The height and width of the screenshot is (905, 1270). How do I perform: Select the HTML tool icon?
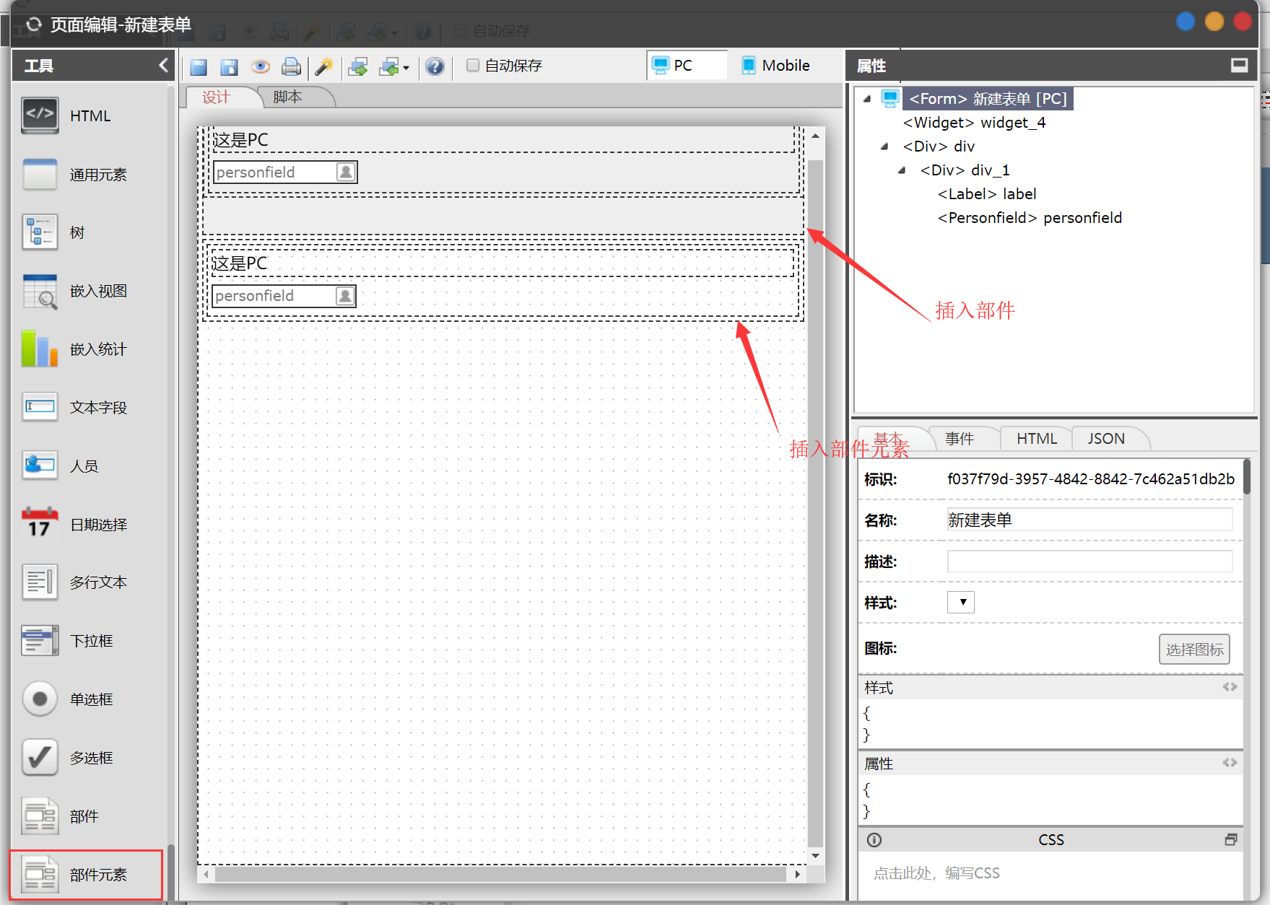point(40,115)
